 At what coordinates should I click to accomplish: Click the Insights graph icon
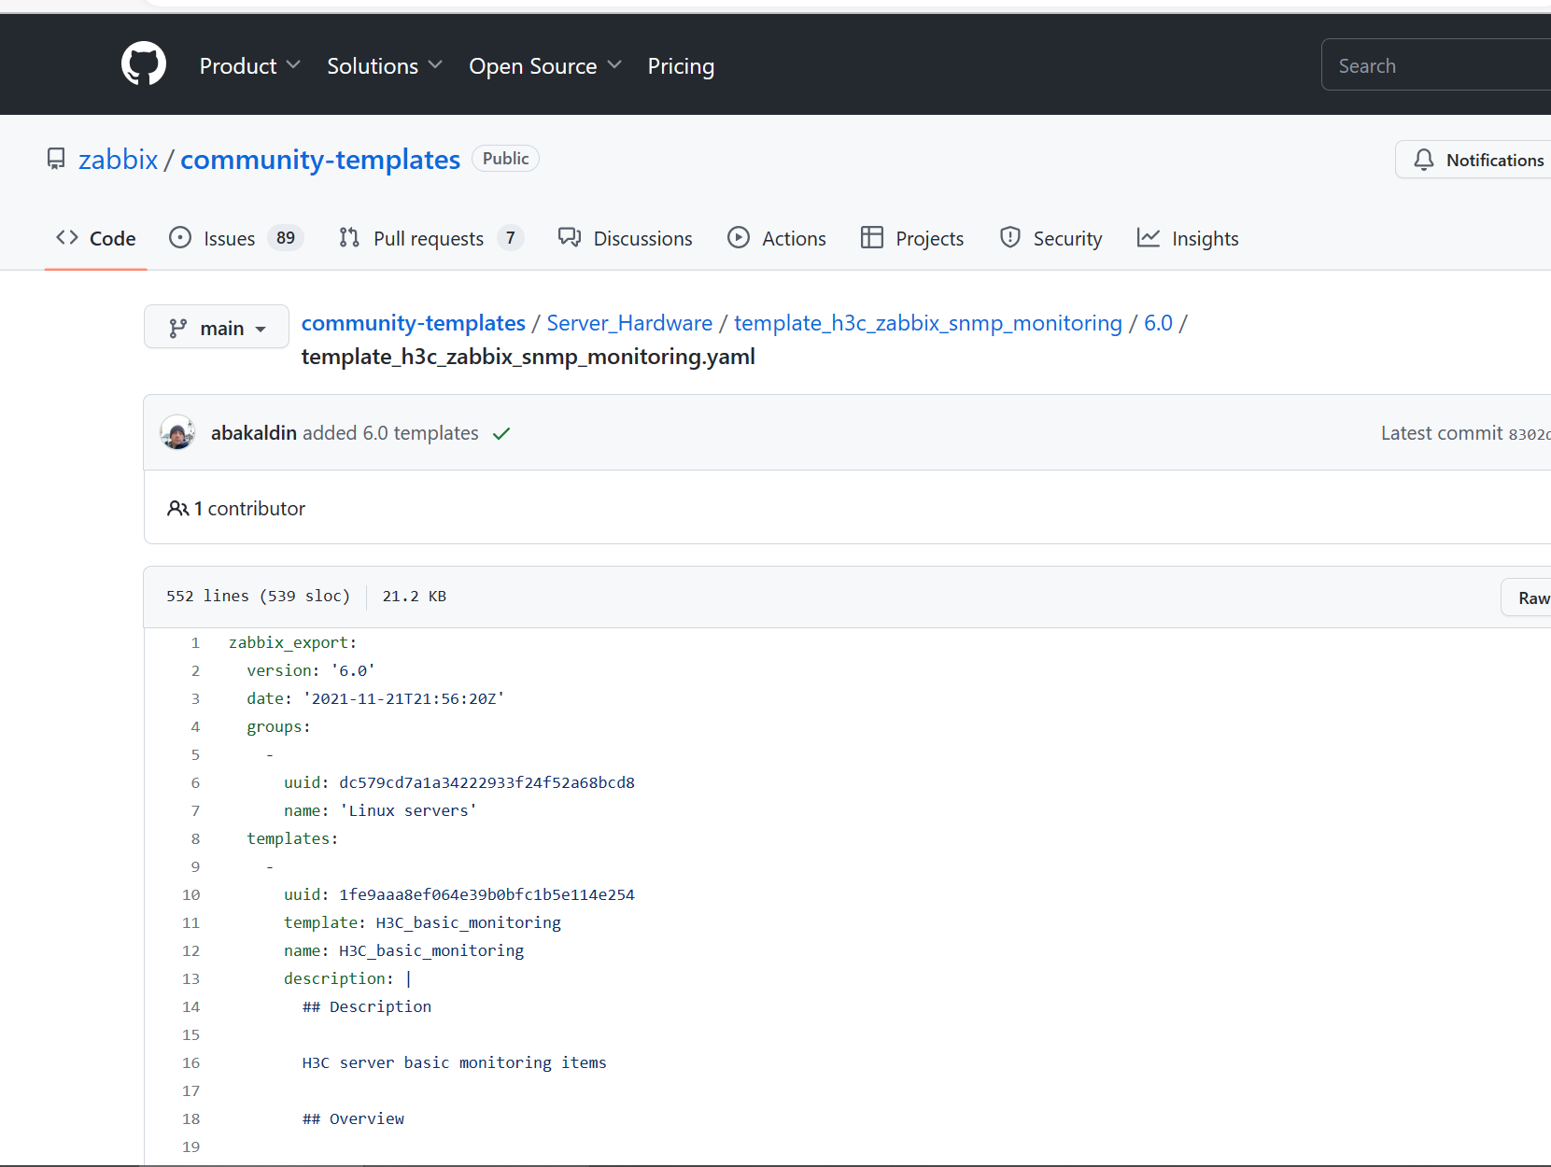point(1148,238)
